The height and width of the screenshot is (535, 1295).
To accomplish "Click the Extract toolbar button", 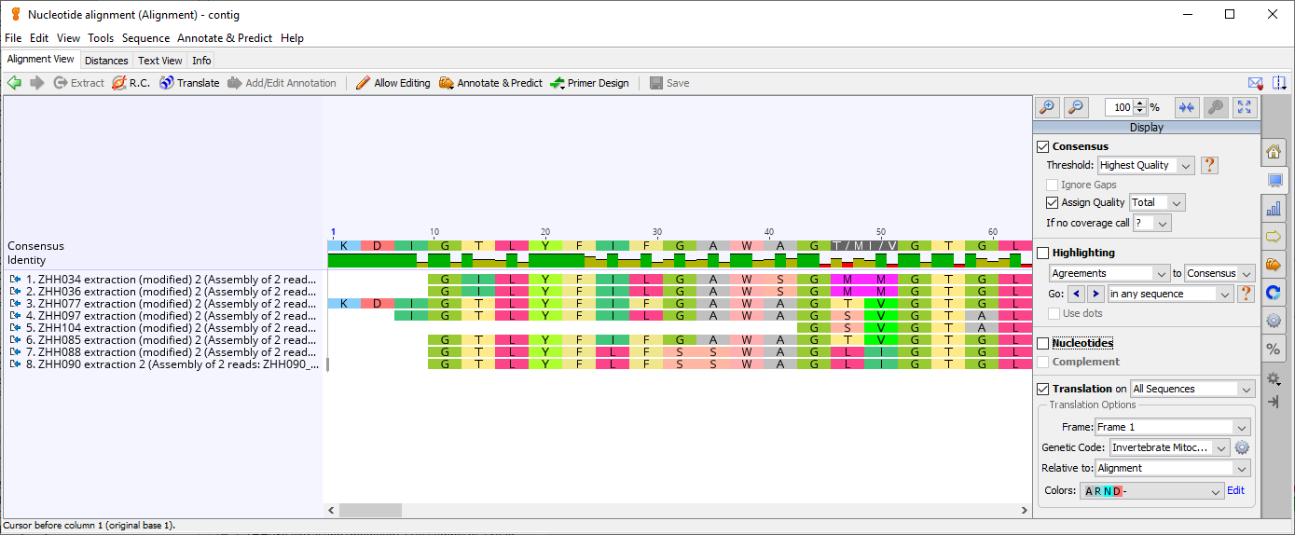I will click(78, 83).
